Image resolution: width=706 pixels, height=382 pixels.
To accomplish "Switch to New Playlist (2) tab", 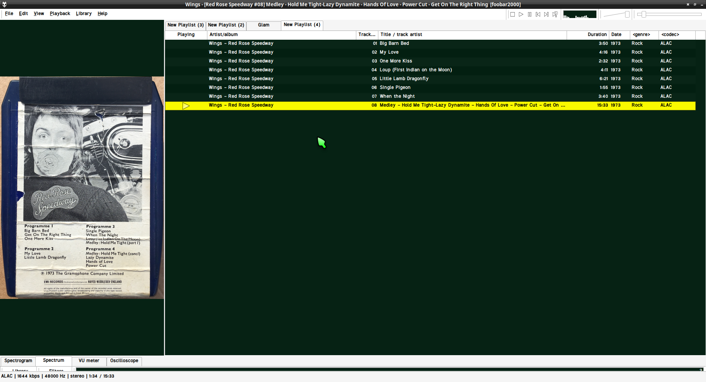I will 226,25.
